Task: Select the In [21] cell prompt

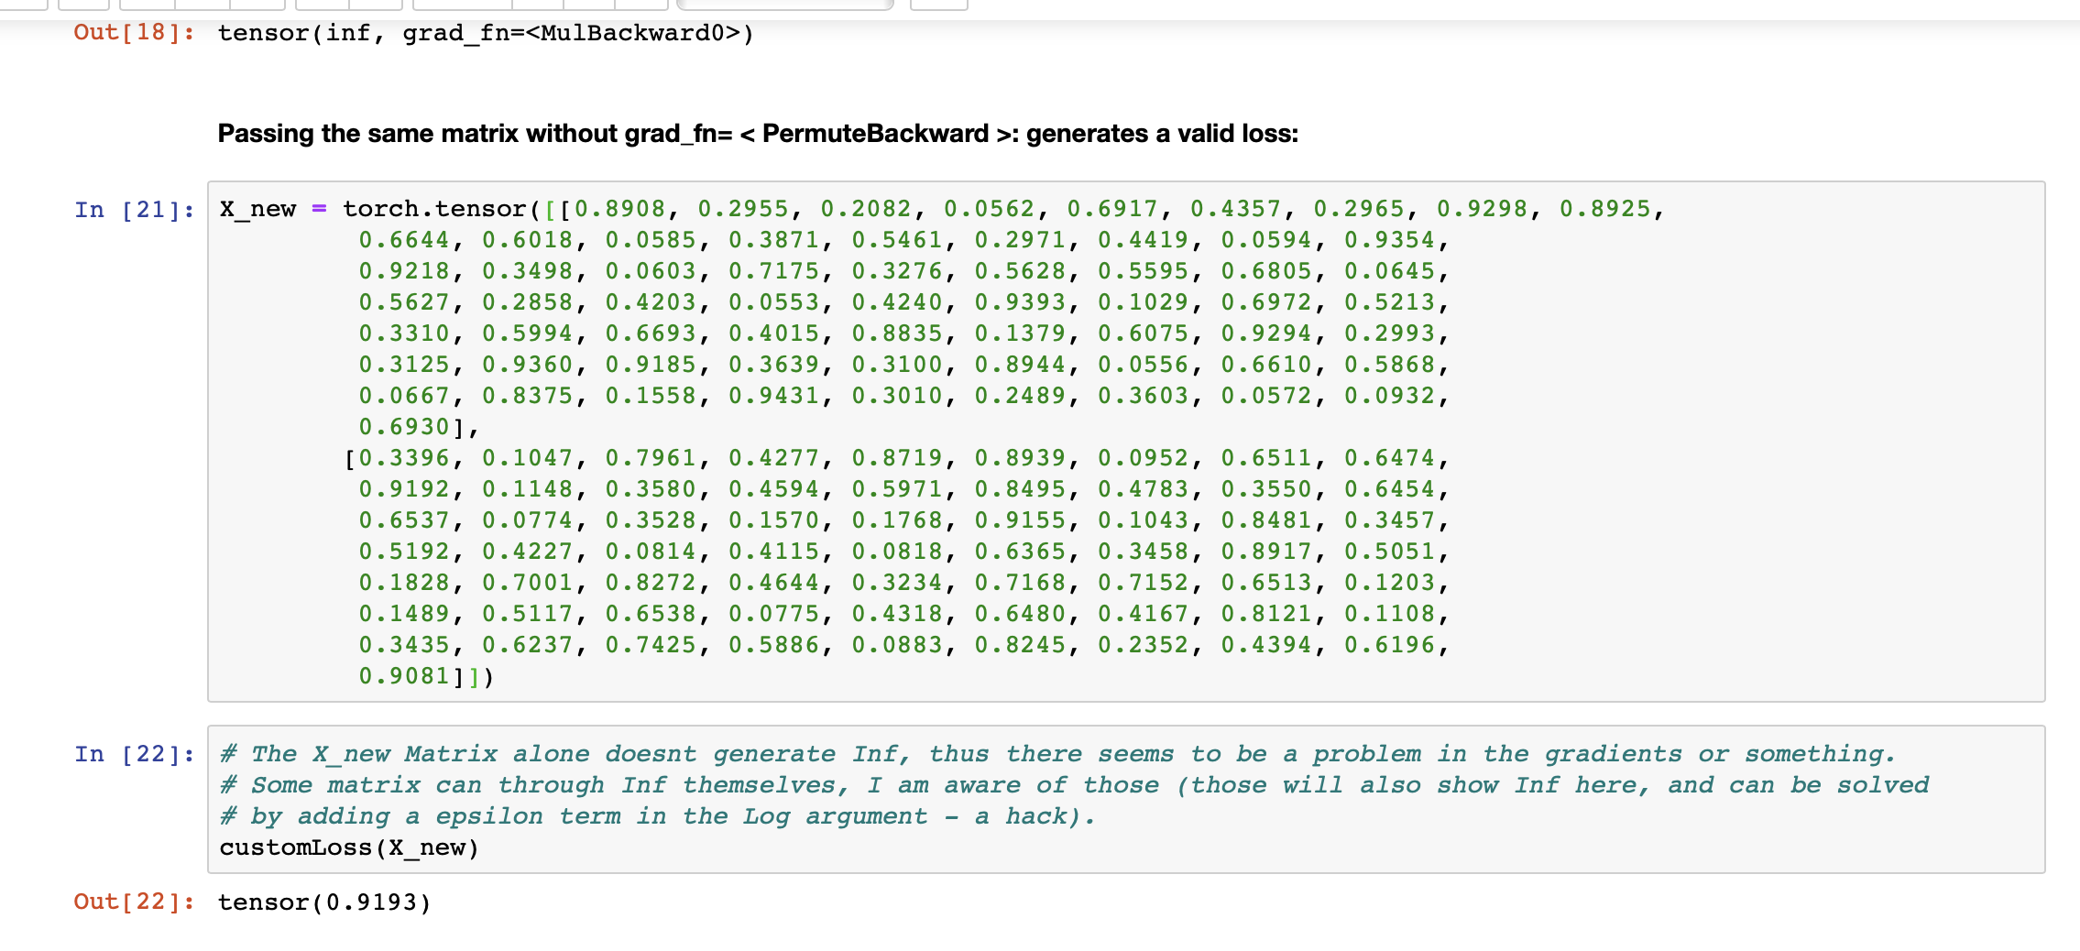Action: [x=134, y=210]
